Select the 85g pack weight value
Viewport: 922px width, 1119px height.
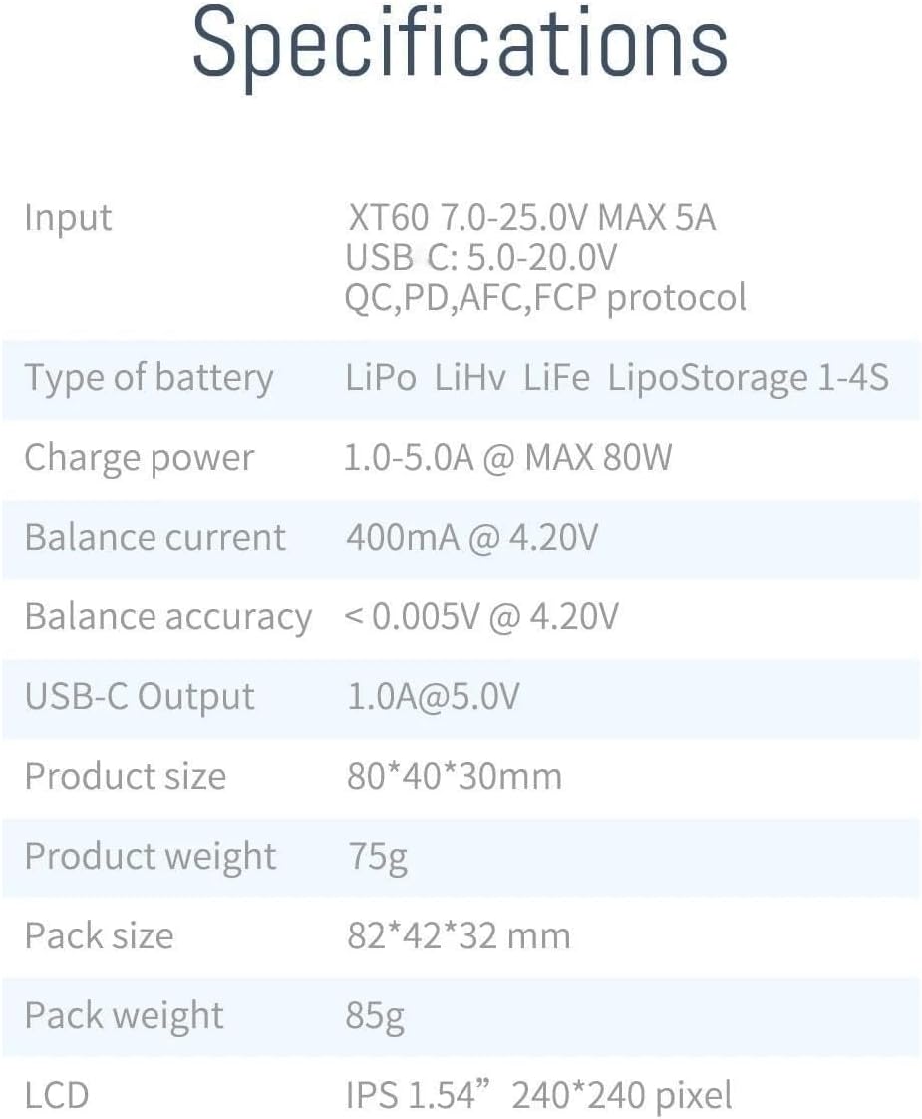pos(375,1015)
